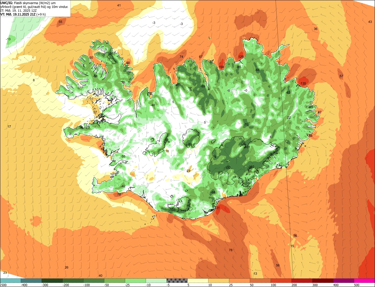Click the value '-81' in north Iceland

coord(178,85)
